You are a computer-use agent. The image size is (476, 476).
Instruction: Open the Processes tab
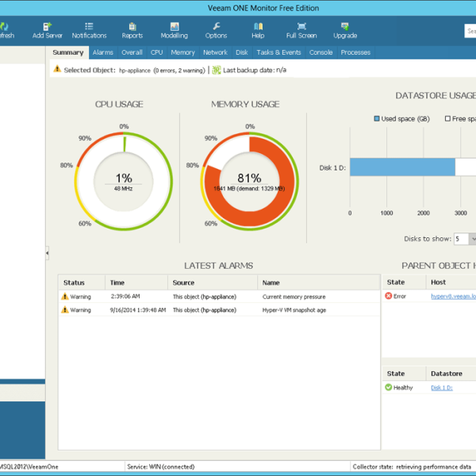point(355,52)
